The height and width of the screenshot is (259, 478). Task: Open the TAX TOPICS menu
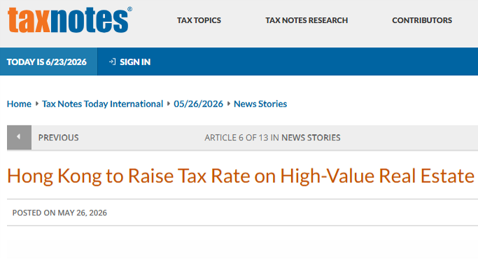[x=199, y=20]
